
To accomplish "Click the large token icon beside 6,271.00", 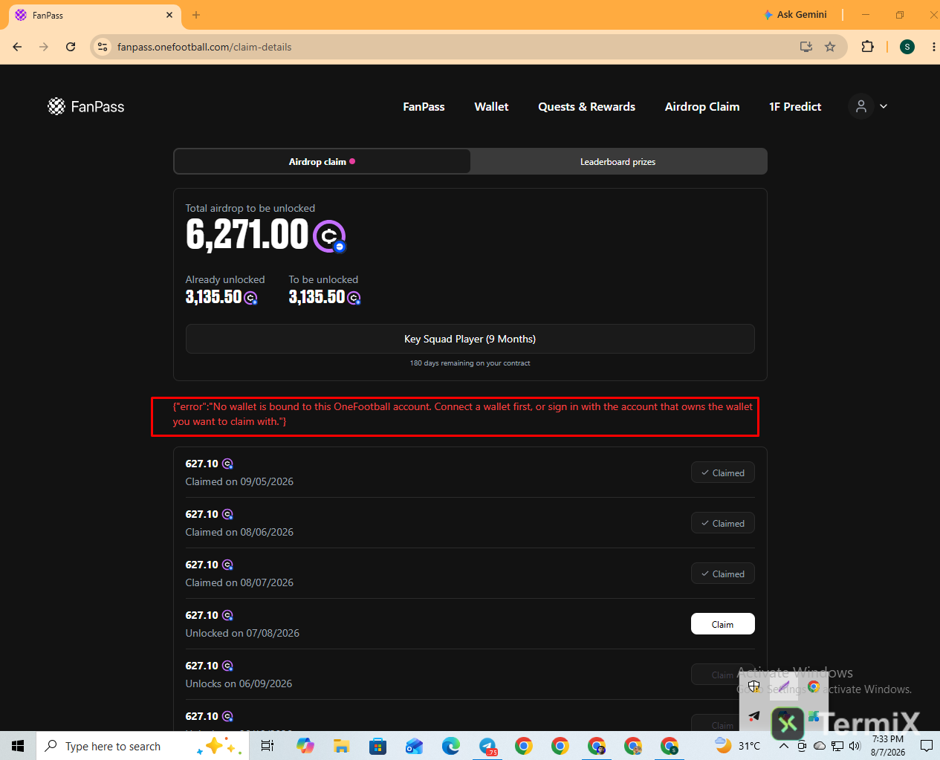I will 329,236.
